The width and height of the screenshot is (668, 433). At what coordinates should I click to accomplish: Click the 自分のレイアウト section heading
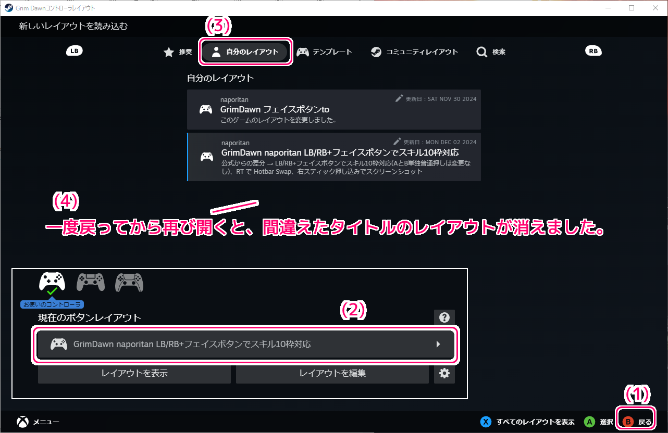220,78
